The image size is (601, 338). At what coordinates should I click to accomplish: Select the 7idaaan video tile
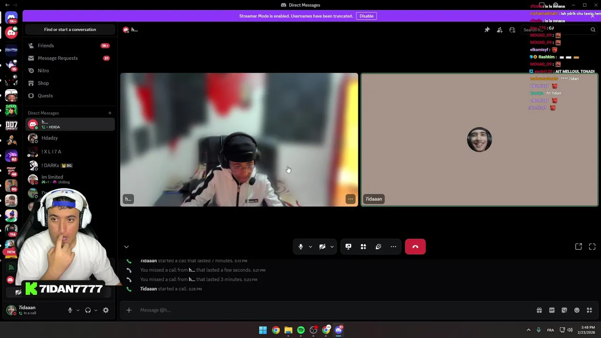tap(479, 139)
